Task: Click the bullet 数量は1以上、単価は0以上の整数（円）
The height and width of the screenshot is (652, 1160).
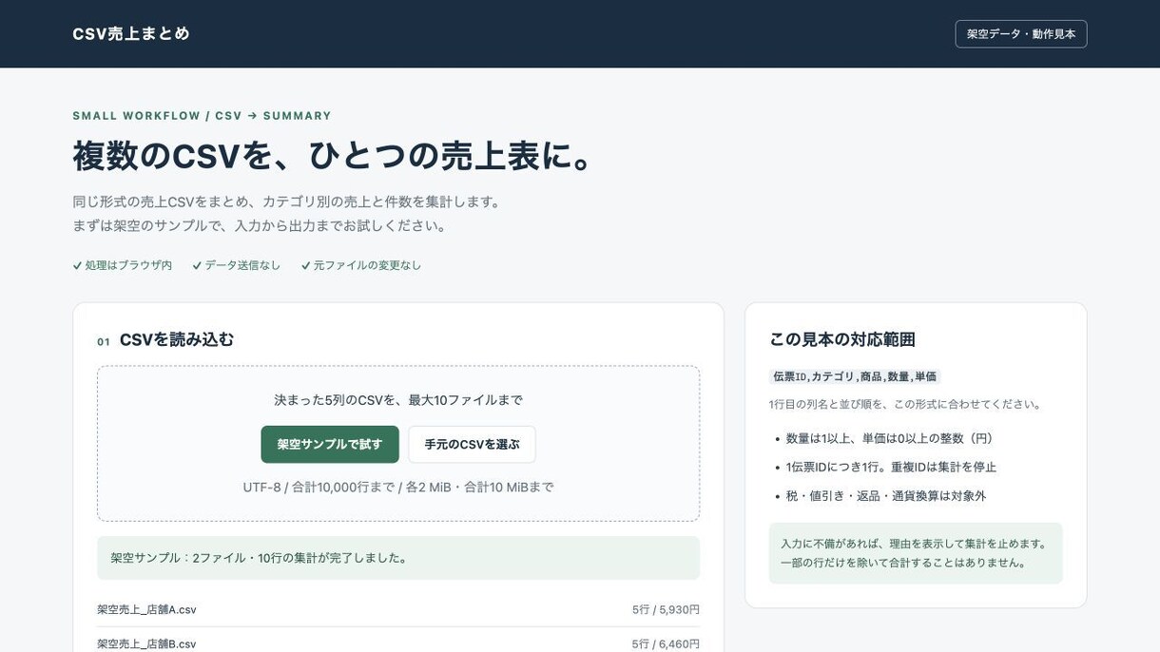Action: pyautogui.click(x=890, y=438)
